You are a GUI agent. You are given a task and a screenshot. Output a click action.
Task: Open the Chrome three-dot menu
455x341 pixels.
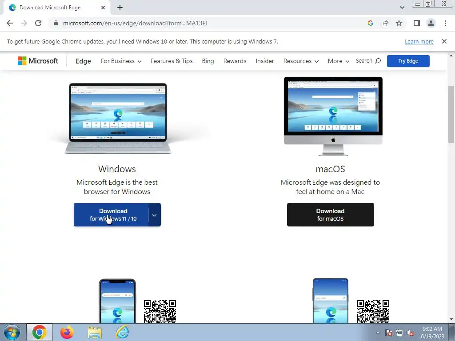point(445,23)
